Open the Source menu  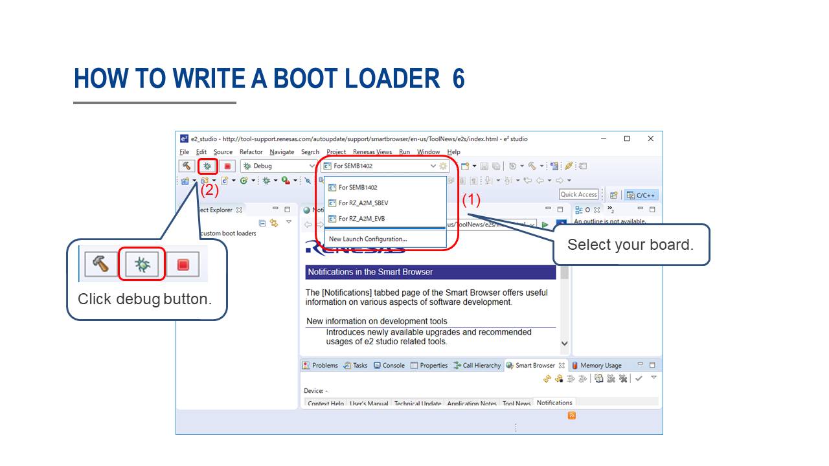click(223, 152)
